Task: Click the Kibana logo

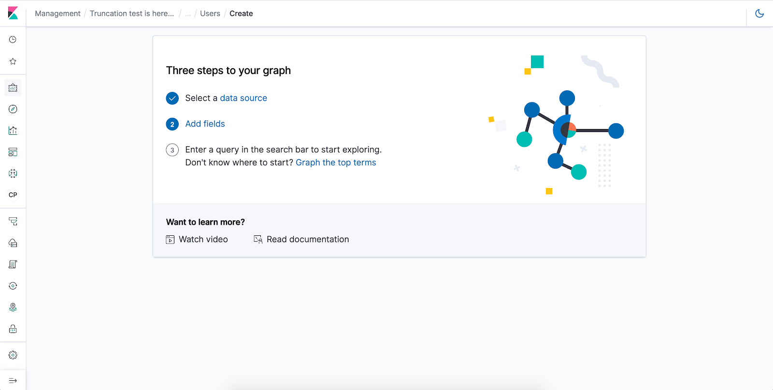Action: pyautogui.click(x=13, y=13)
